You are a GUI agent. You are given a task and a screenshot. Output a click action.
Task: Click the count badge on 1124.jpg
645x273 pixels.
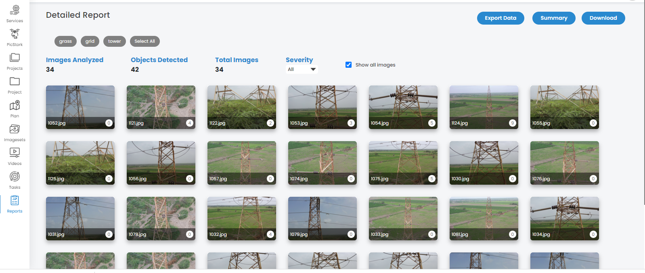[513, 123]
